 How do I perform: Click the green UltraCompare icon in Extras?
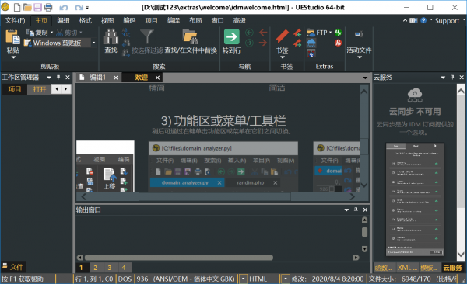tap(338, 33)
